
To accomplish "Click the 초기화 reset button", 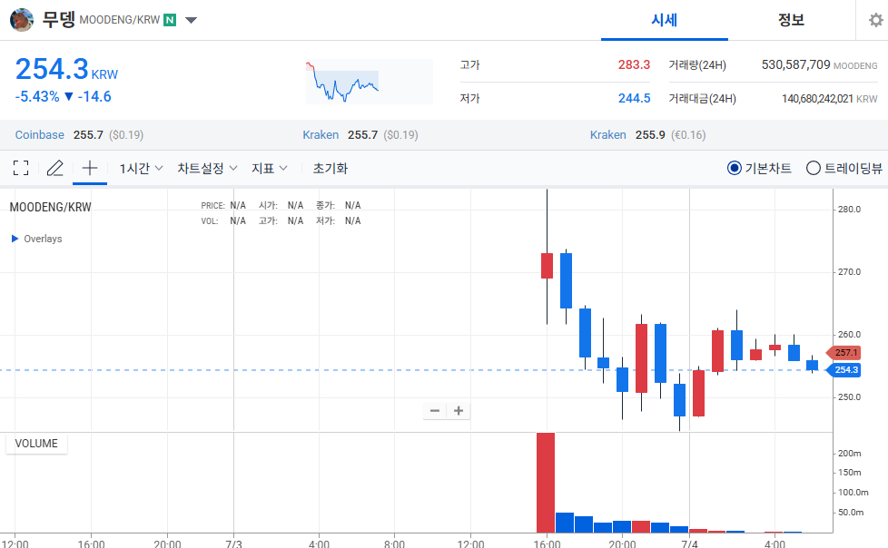I will click(x=331, y=168).
